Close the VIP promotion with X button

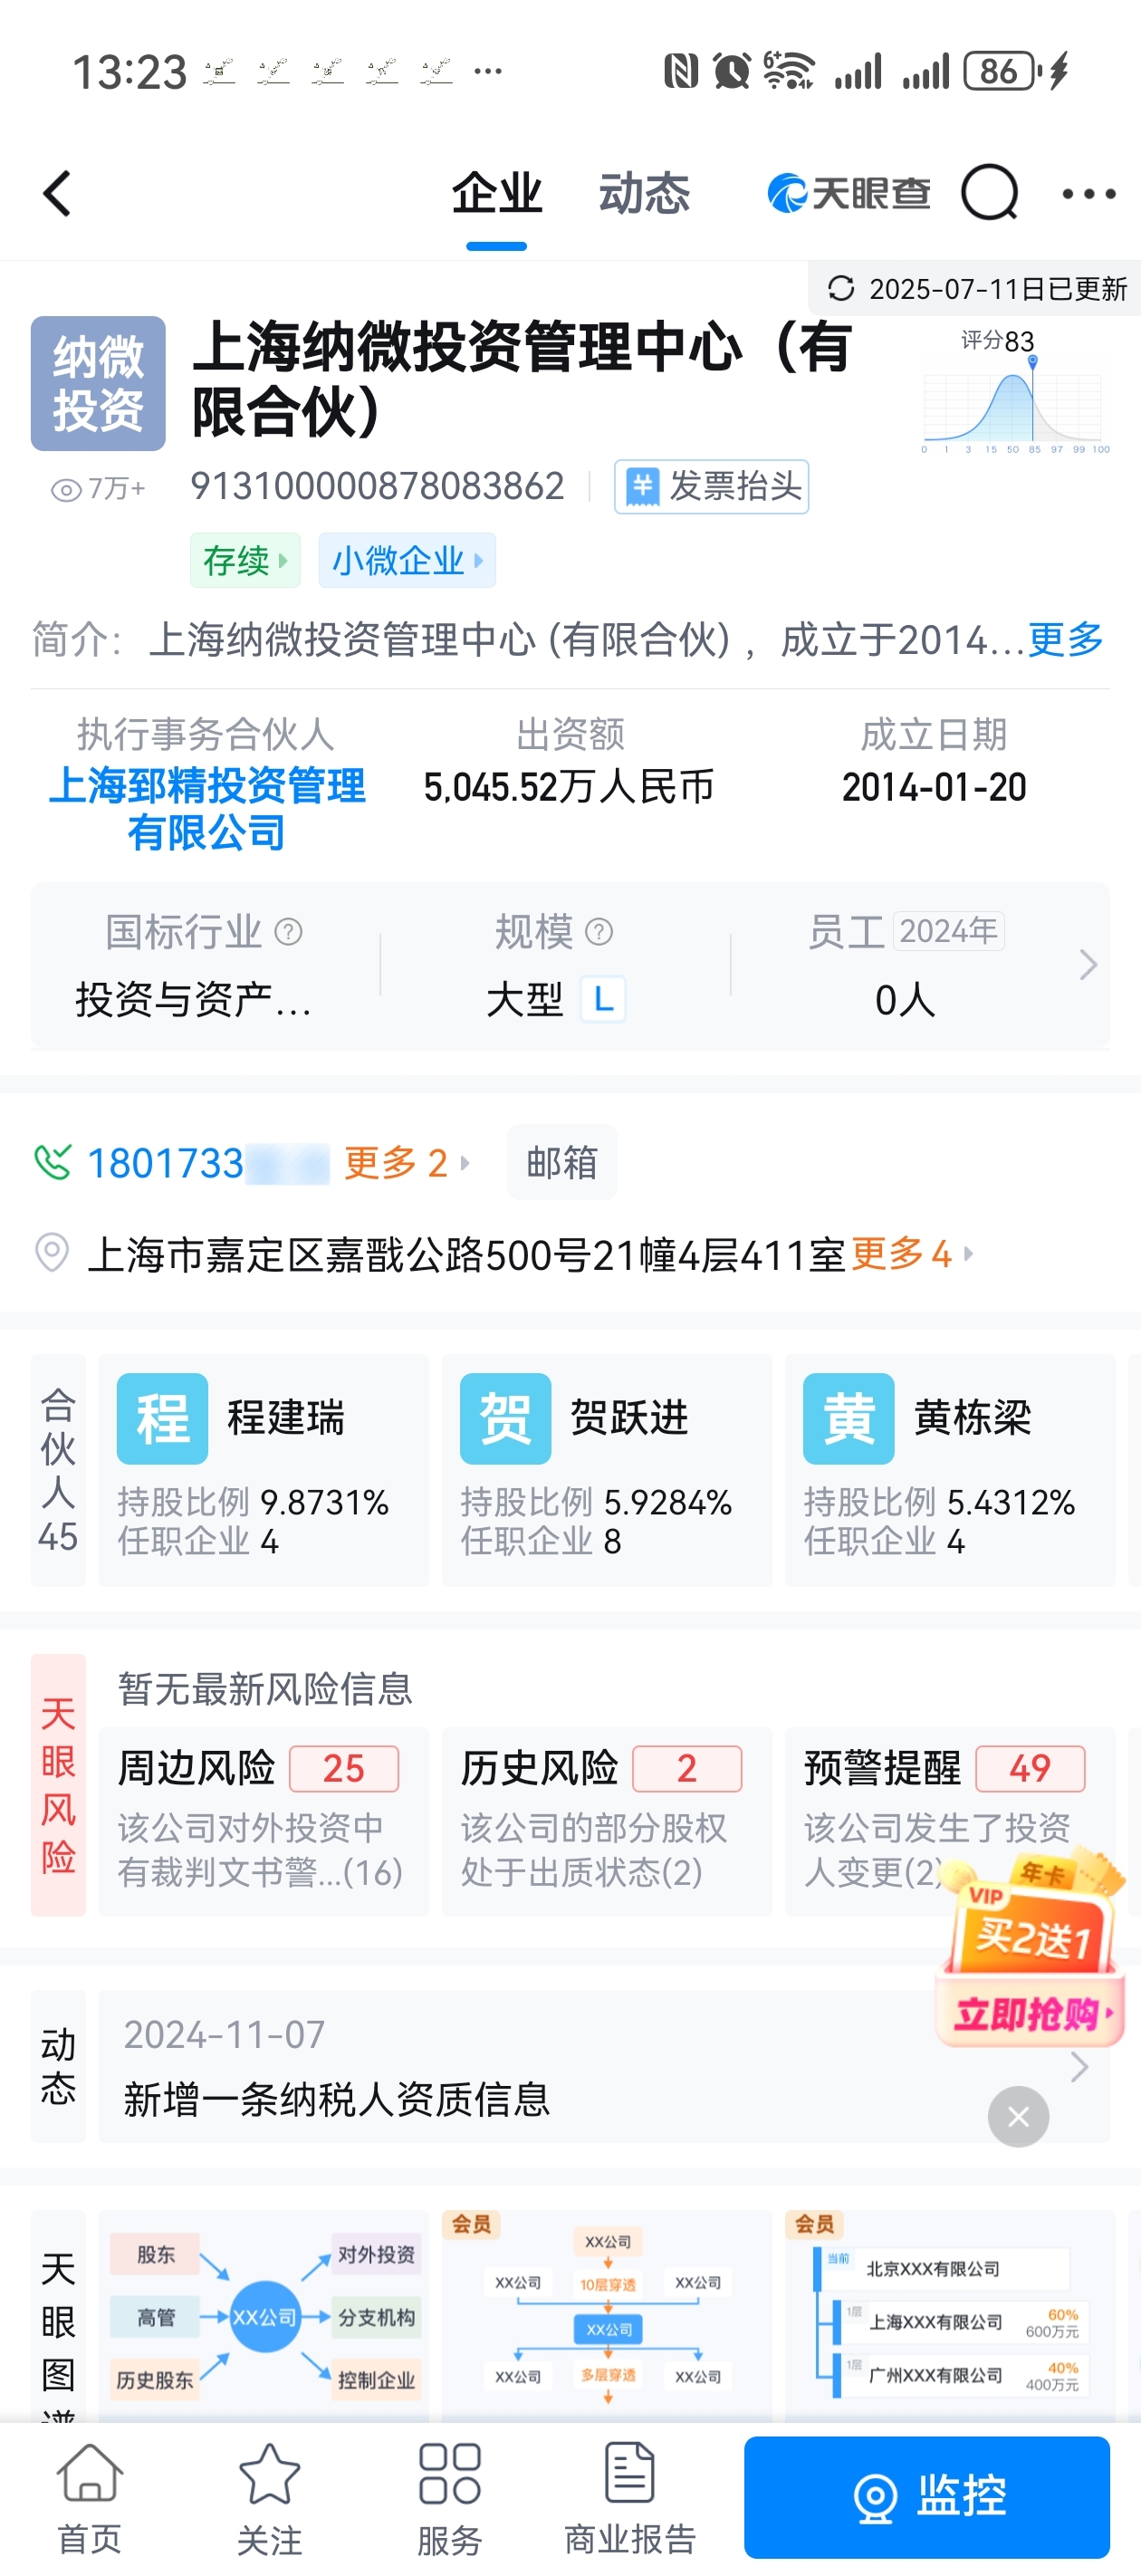(1018, 2116)
